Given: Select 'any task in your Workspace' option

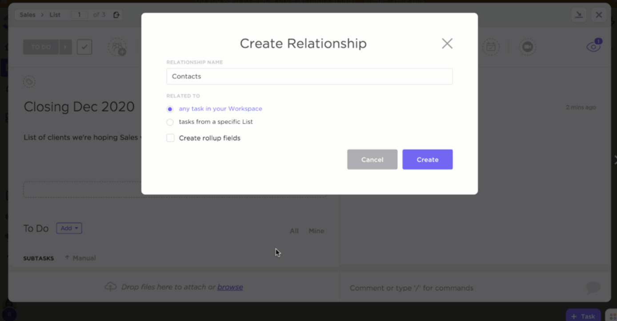Looking at the screenshot, I should click(x=170, y=109).
